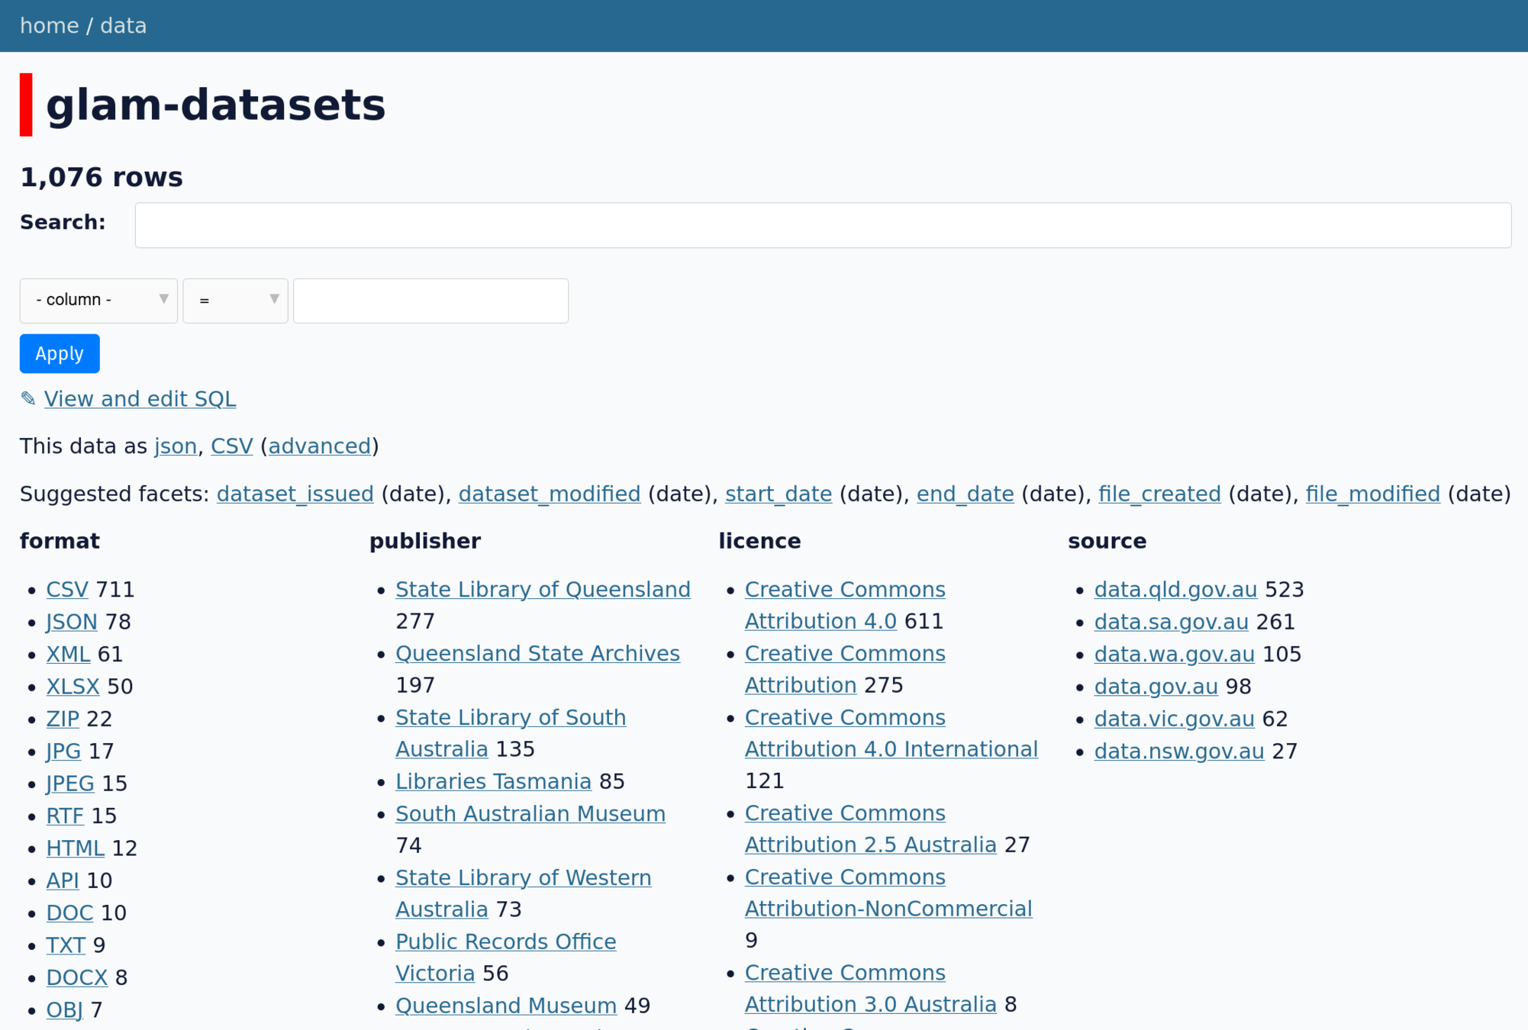Click the filter value input field
Image resolution: width=1528 pixels, height=1030 pixels.
pyautogui.click(x=430, y=301)
